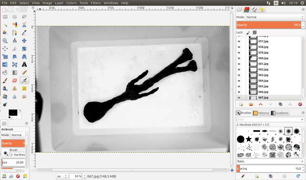Toggle Lock pixels brush icon

[248, 33]
